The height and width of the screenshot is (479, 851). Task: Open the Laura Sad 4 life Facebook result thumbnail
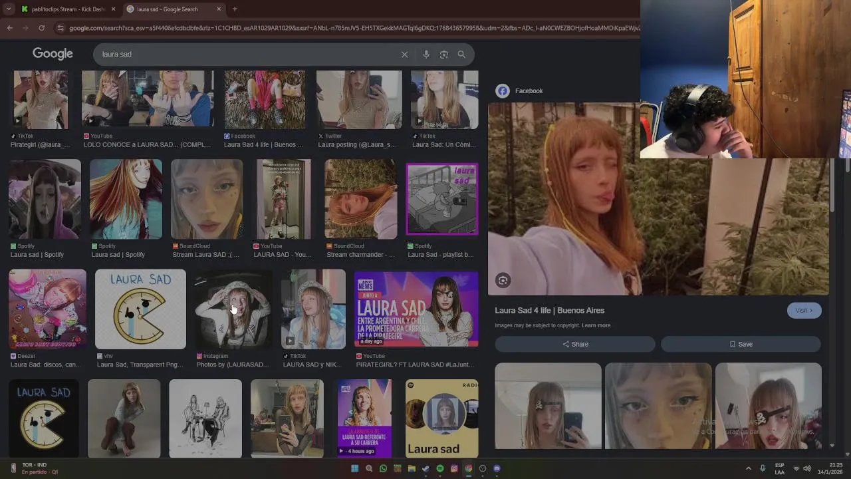265,99
